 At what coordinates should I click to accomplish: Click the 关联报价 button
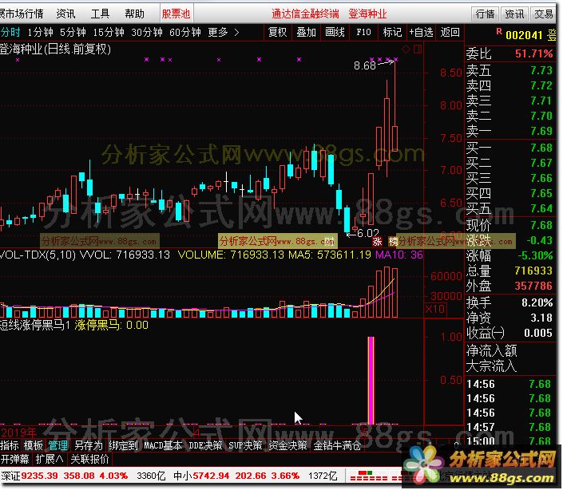click(x=89, y=459)
